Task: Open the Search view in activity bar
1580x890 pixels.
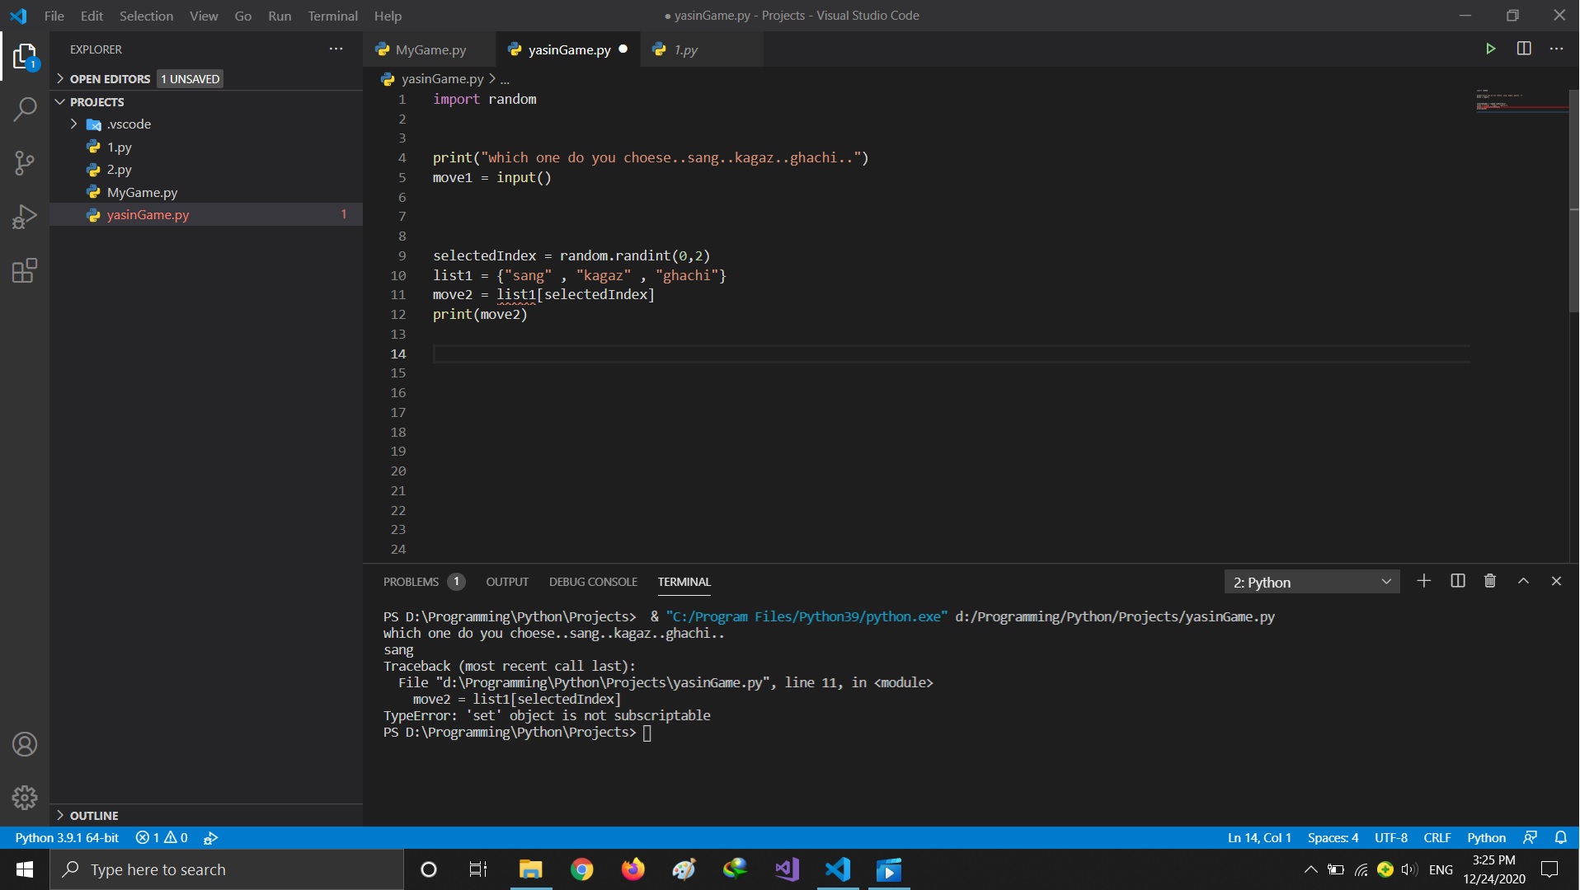Action: [25, 109]
